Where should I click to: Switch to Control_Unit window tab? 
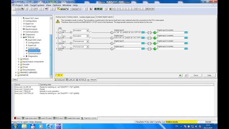[59, 80]
